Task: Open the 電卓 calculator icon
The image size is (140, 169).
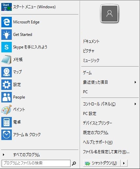Action: [x=7, y=122]
